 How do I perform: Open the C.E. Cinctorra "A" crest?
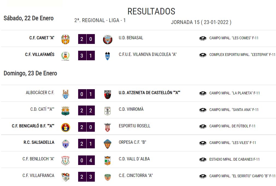(x=108, y=177)
